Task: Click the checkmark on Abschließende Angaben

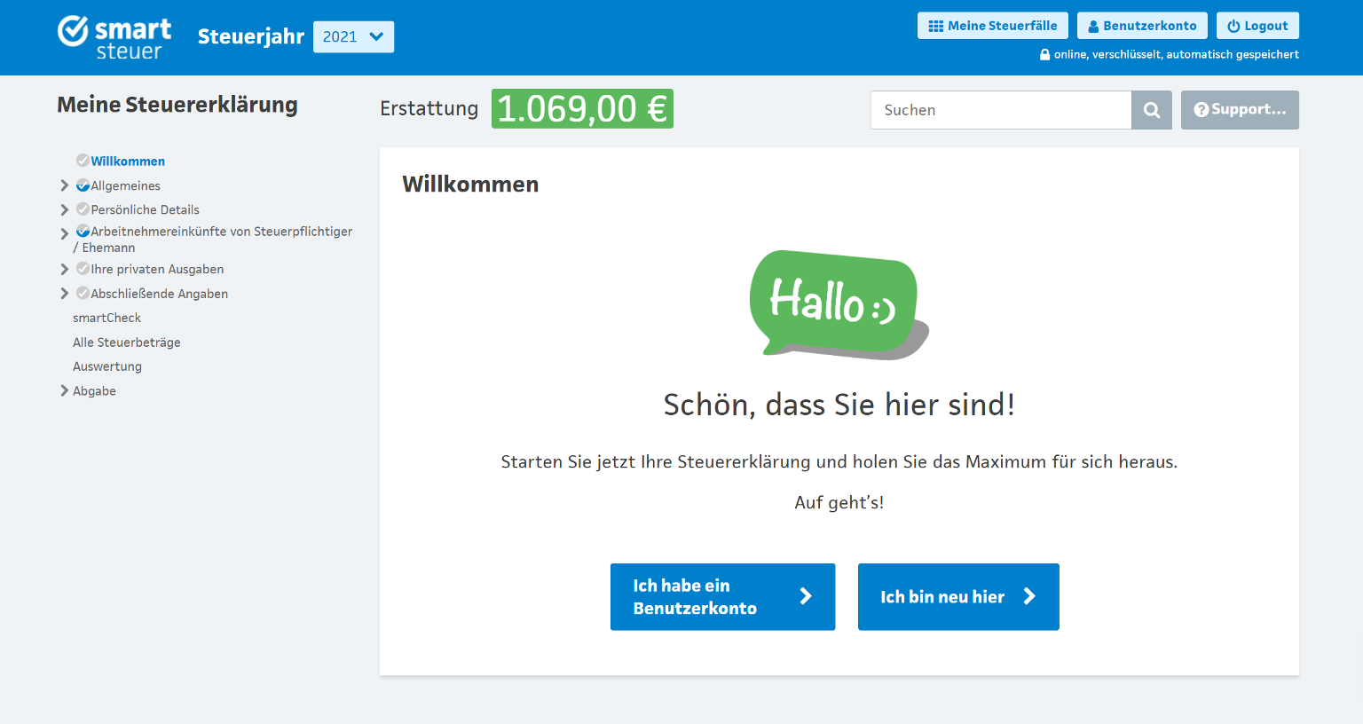Action: 83,293
